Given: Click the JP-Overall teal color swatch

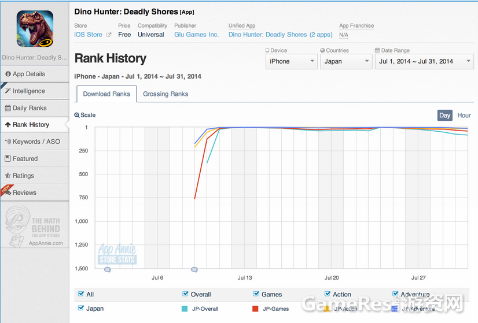Looking at the screenshot, I should [x=185, y=309].
